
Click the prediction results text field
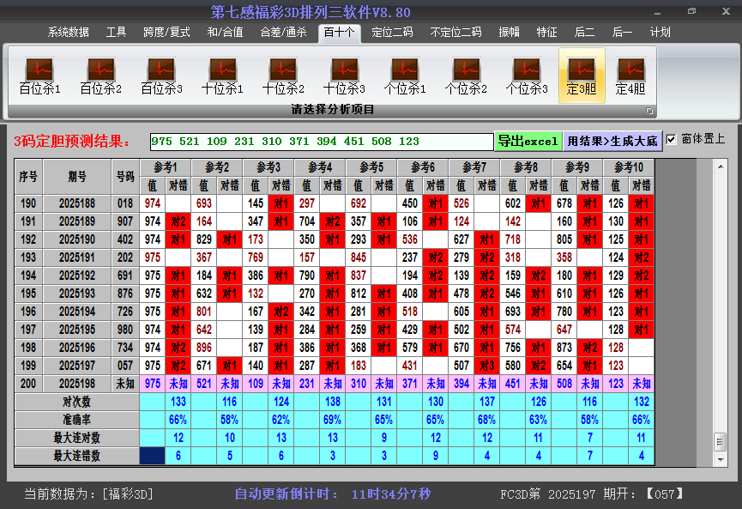[322, 141]
